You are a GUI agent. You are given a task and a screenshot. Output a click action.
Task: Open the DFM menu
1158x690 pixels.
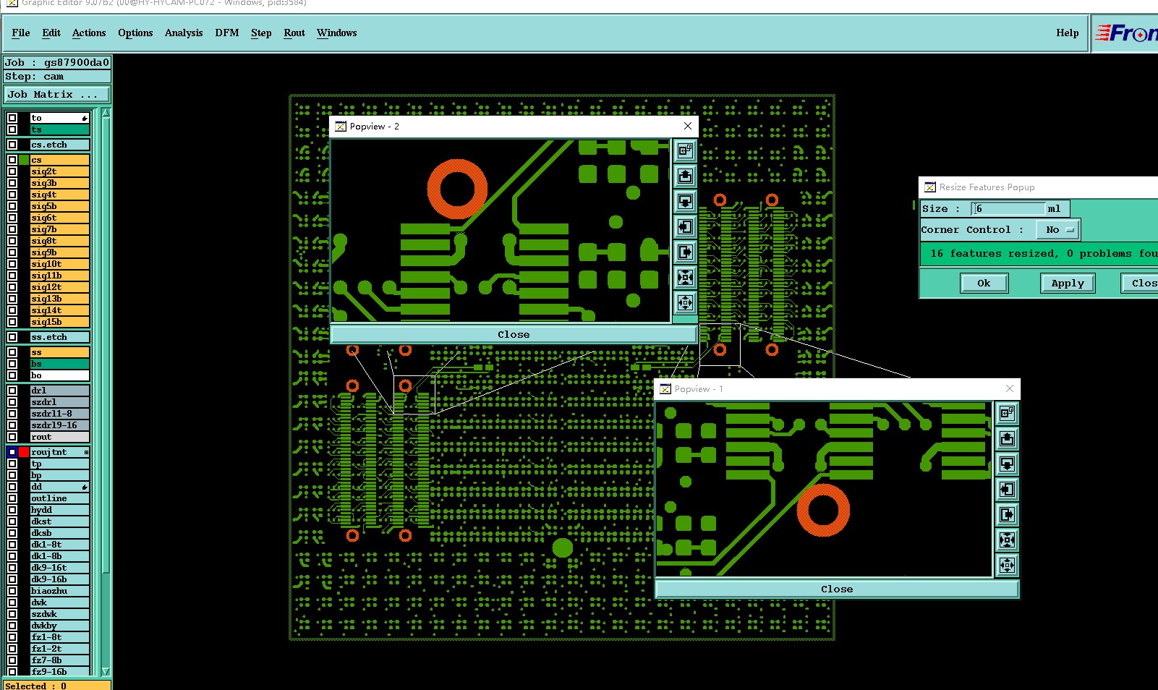[x=227, y=33]
